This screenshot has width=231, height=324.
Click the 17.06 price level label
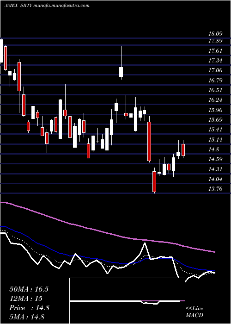pos(216,70)
